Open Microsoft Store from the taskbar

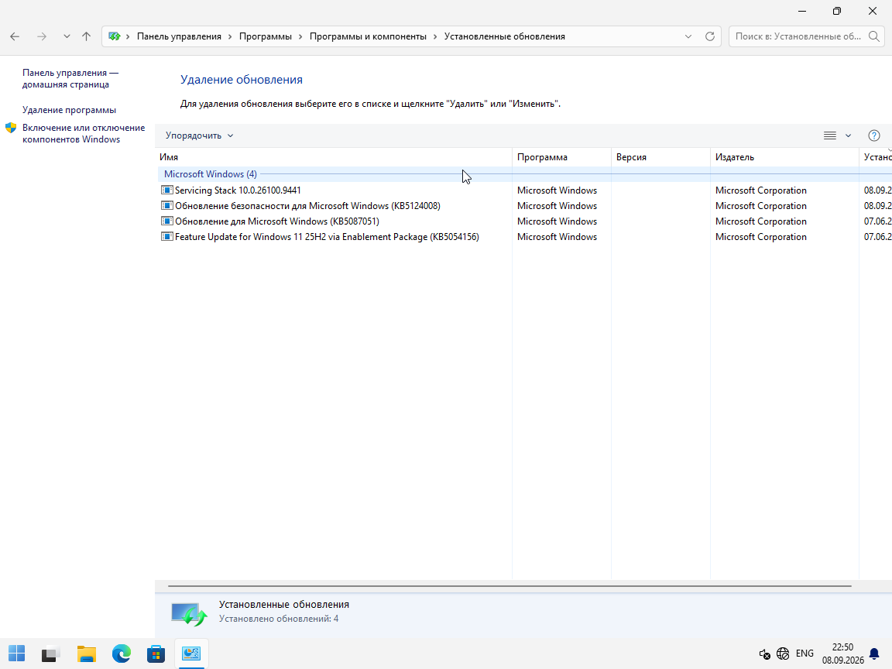(156, 654)
